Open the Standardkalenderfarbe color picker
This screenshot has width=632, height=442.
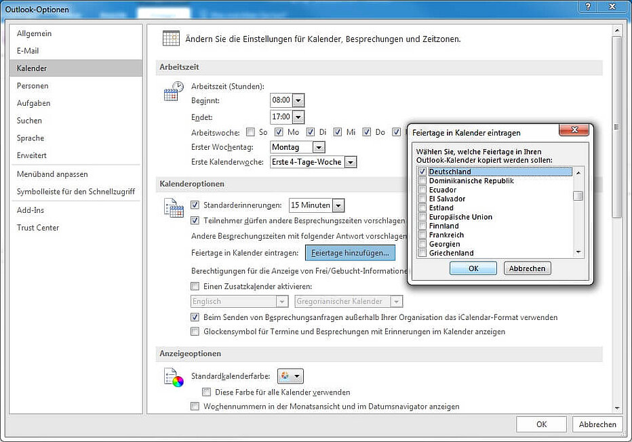(290, 376)
